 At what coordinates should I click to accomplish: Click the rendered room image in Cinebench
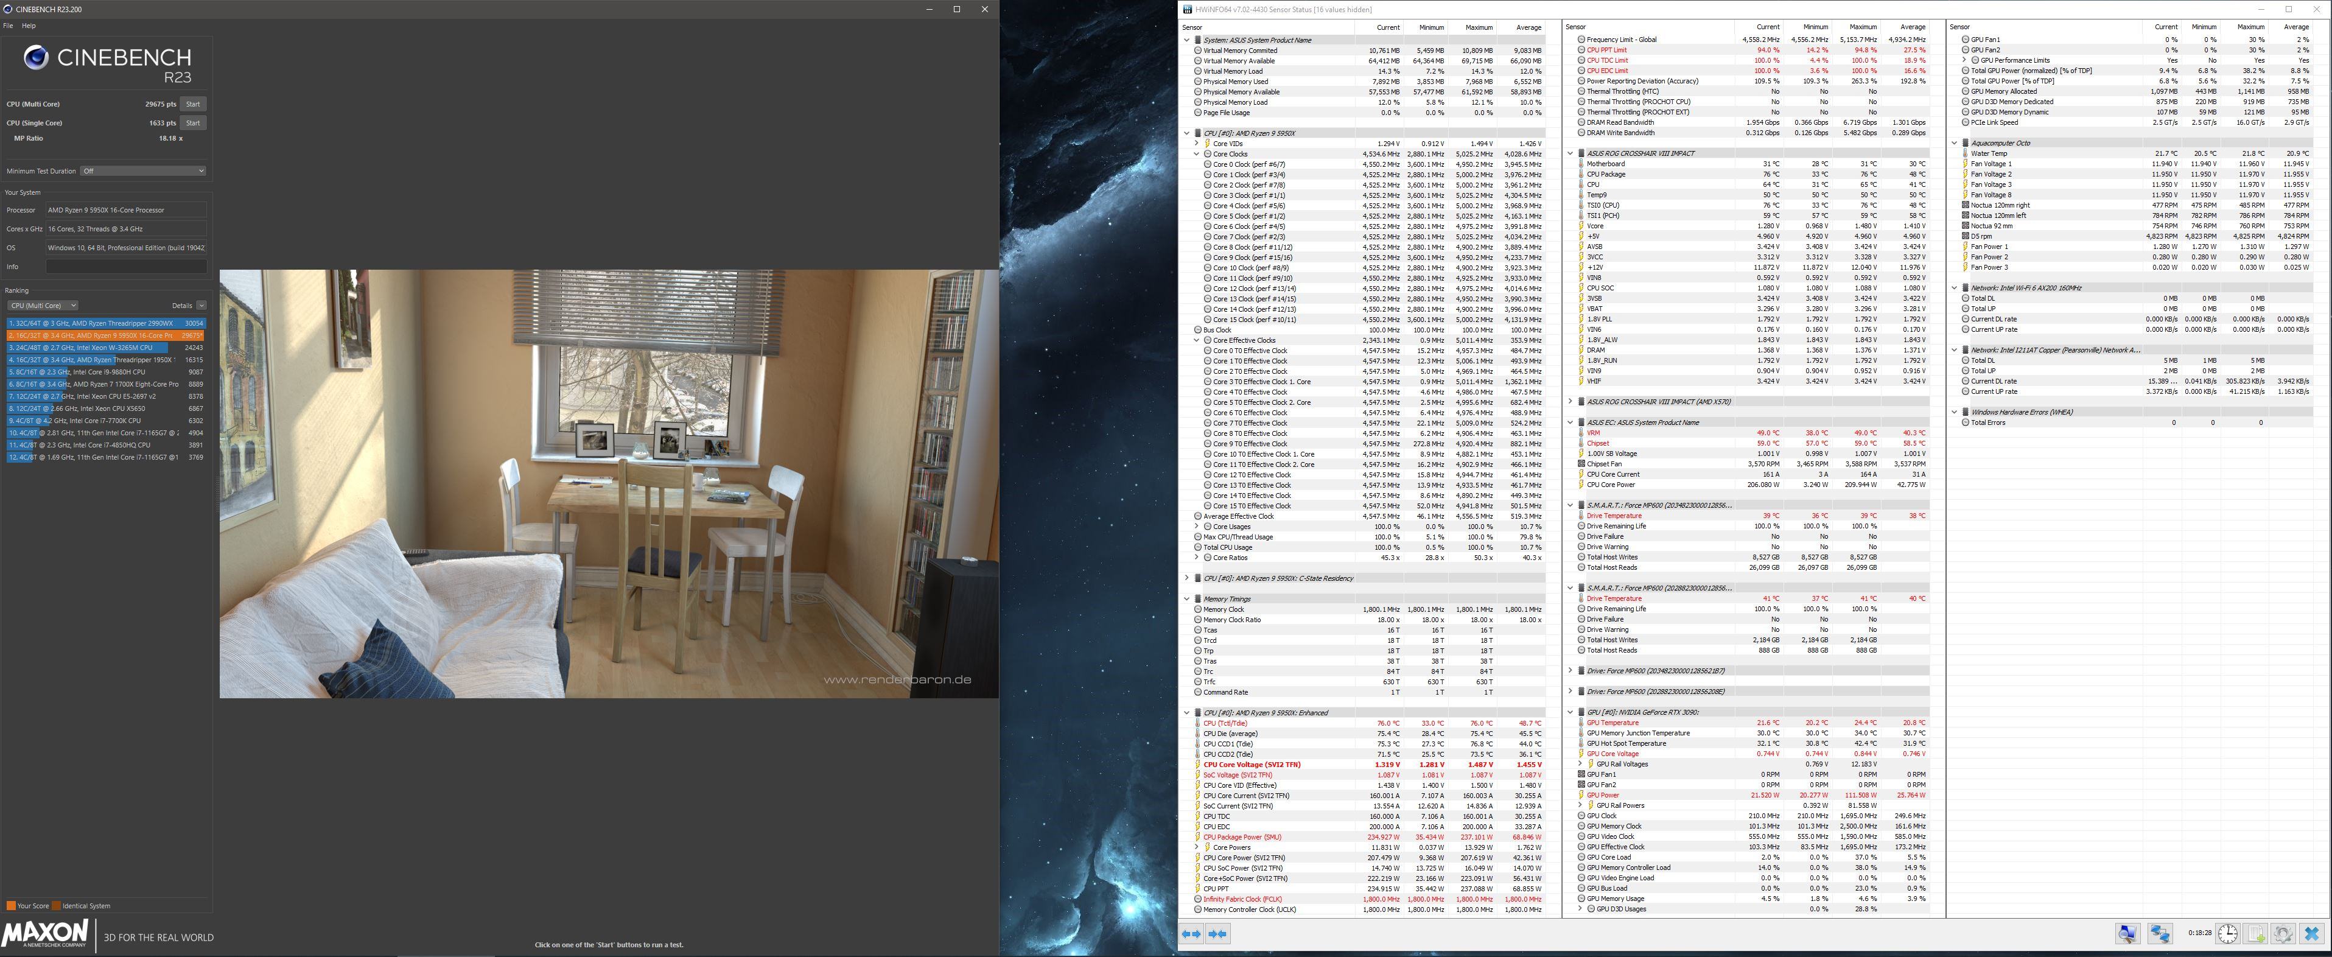608,483
